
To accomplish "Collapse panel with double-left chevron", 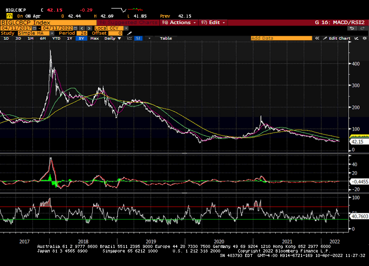I will click(x=317, y=38).
